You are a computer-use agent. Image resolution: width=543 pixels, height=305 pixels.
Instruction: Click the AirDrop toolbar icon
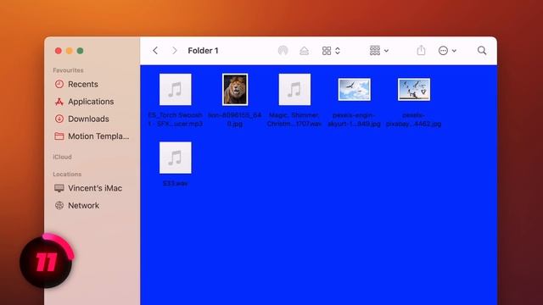(283, 51)
